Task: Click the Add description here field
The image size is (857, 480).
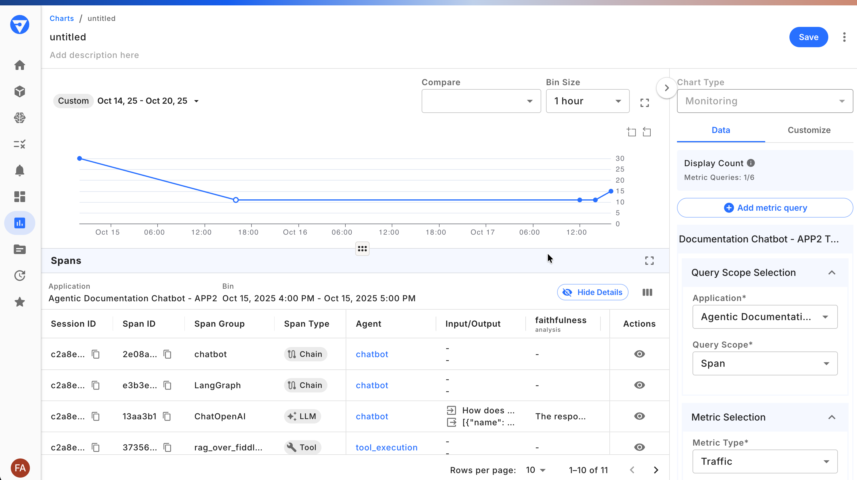Action: click(94, 55)
